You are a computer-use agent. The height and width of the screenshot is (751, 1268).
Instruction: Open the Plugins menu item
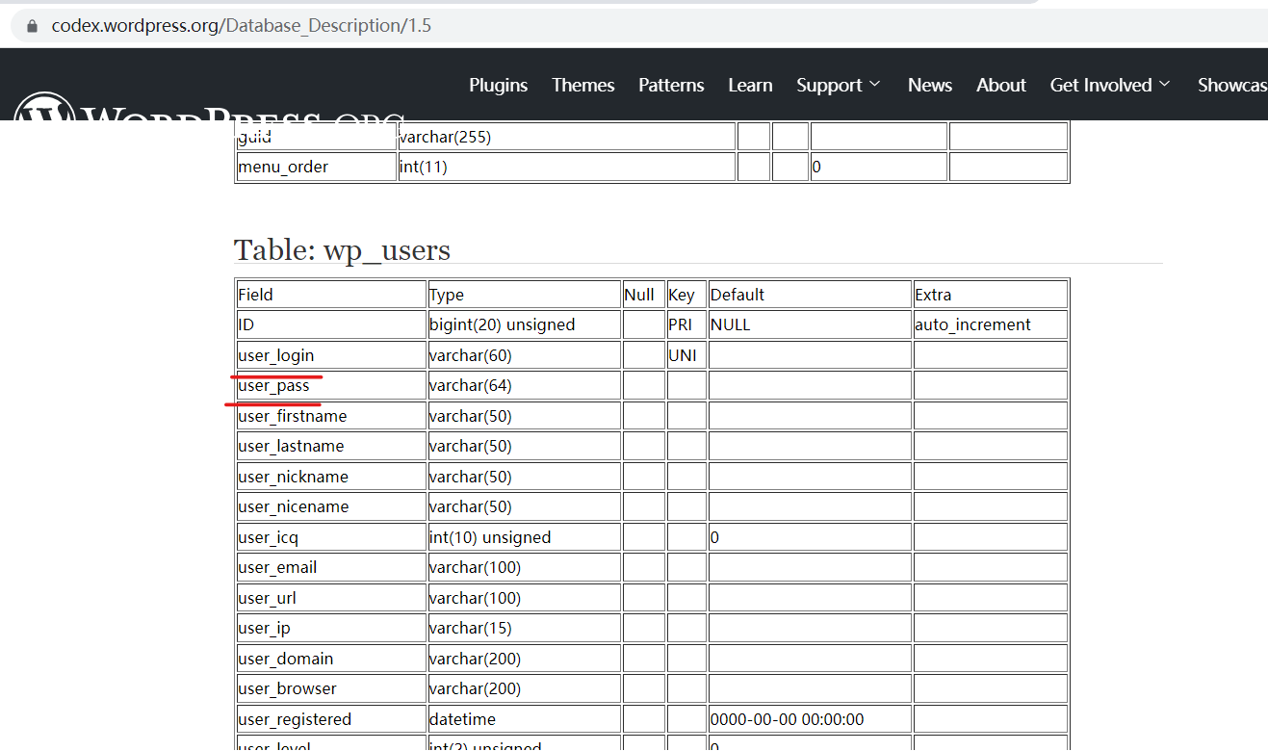[499, 85]
